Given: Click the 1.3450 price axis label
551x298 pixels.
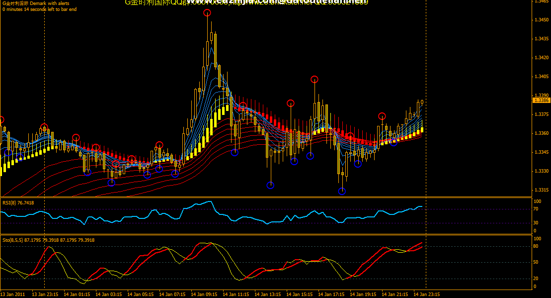Looking at the screenshot, I should click(541, 20).
